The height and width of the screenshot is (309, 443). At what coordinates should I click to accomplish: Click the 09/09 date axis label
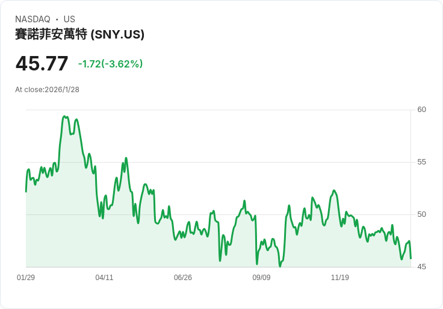tap(261, 278)
